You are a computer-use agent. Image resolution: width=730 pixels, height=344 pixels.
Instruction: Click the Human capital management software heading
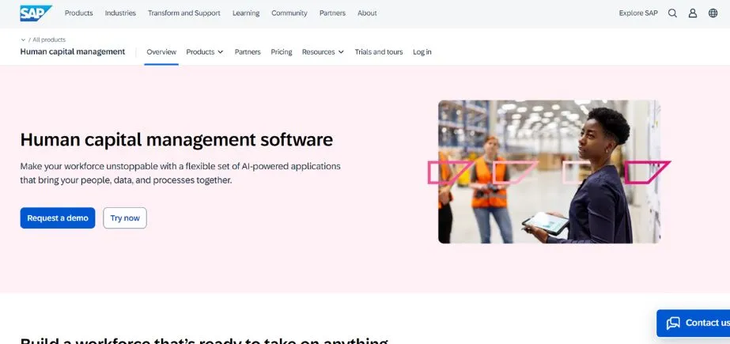coord(176,140)
